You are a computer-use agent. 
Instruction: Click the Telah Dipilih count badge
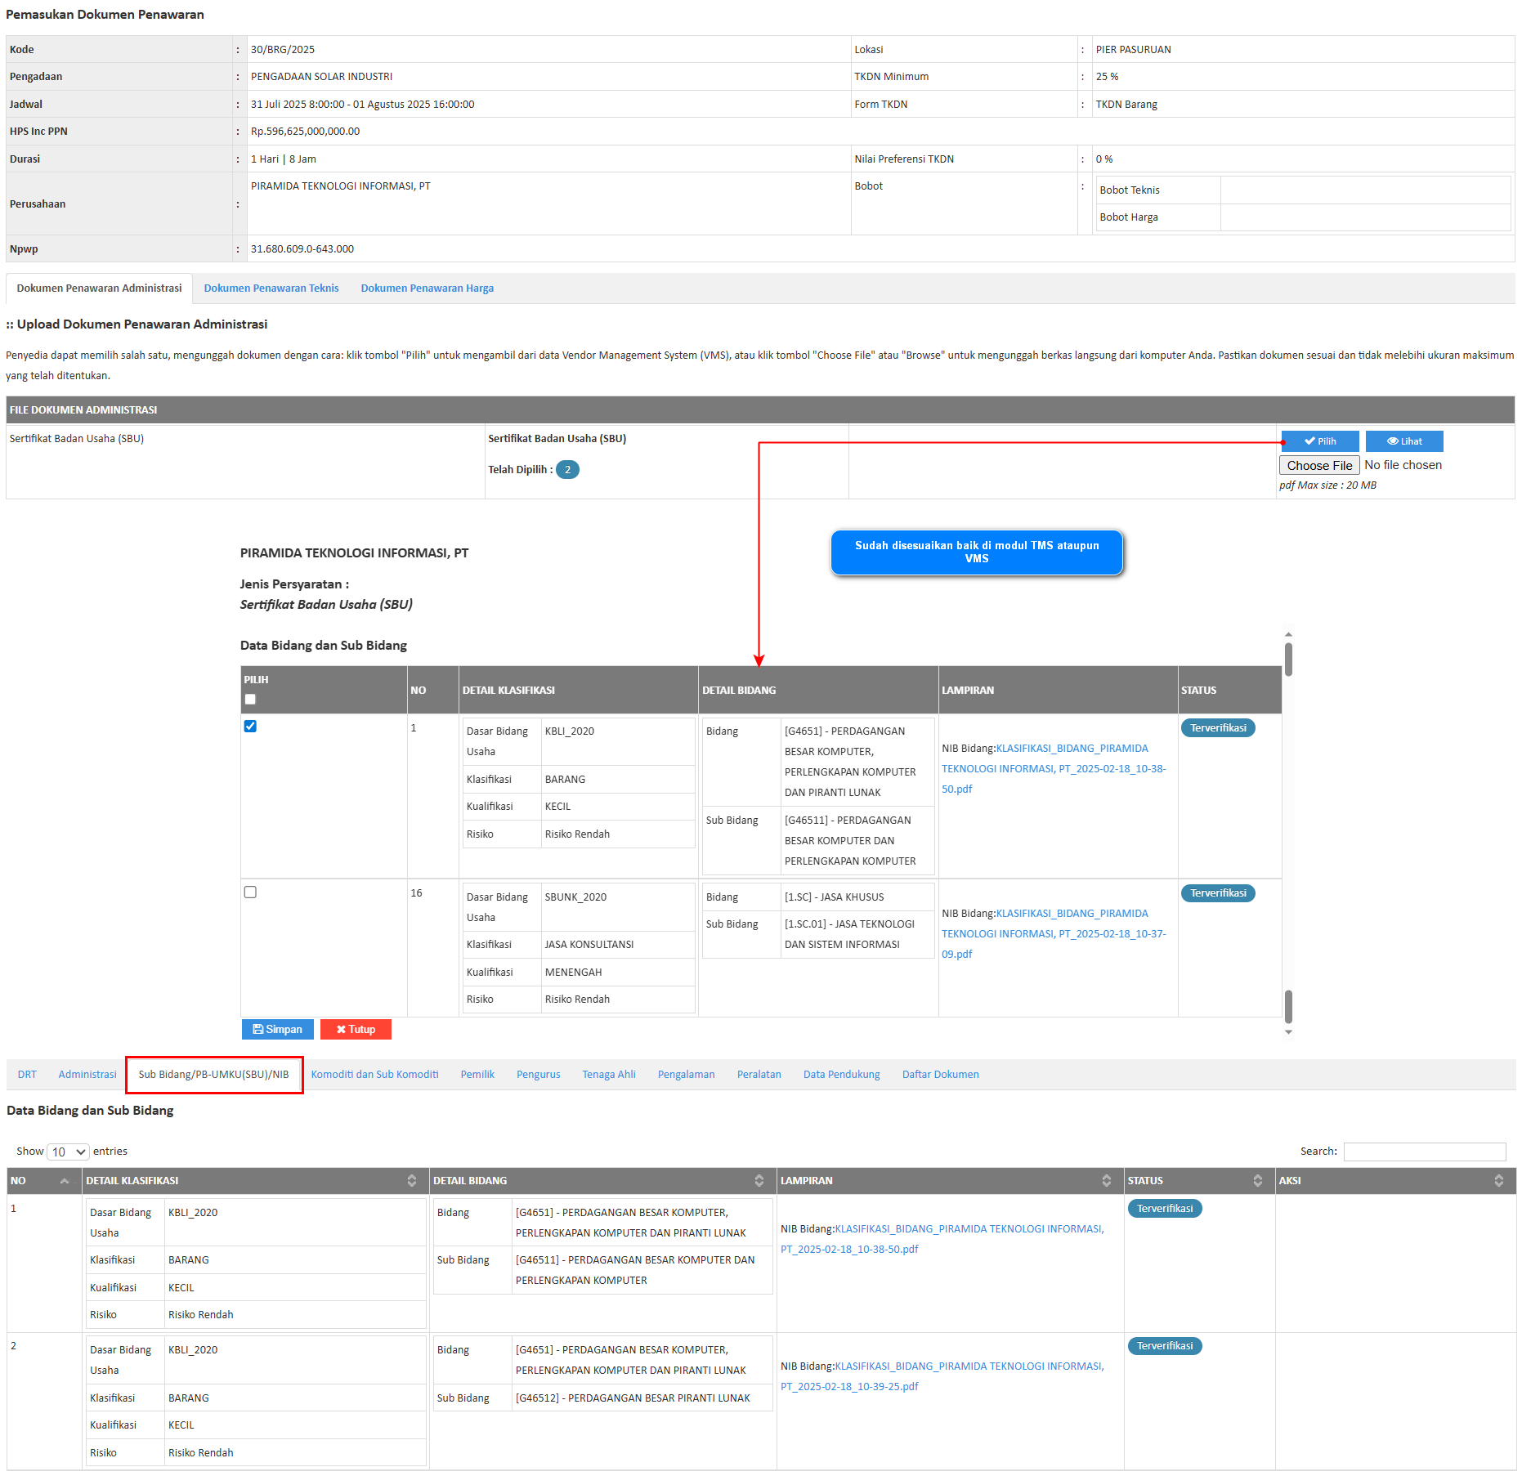567,470
